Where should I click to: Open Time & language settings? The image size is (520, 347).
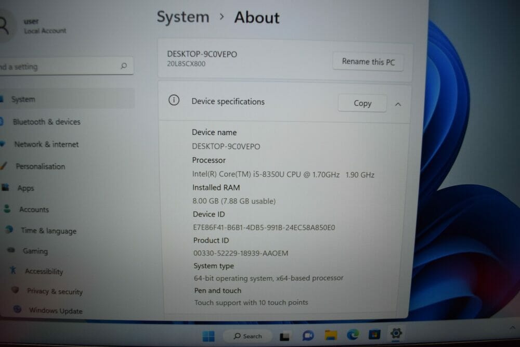[x=48, y=230]
